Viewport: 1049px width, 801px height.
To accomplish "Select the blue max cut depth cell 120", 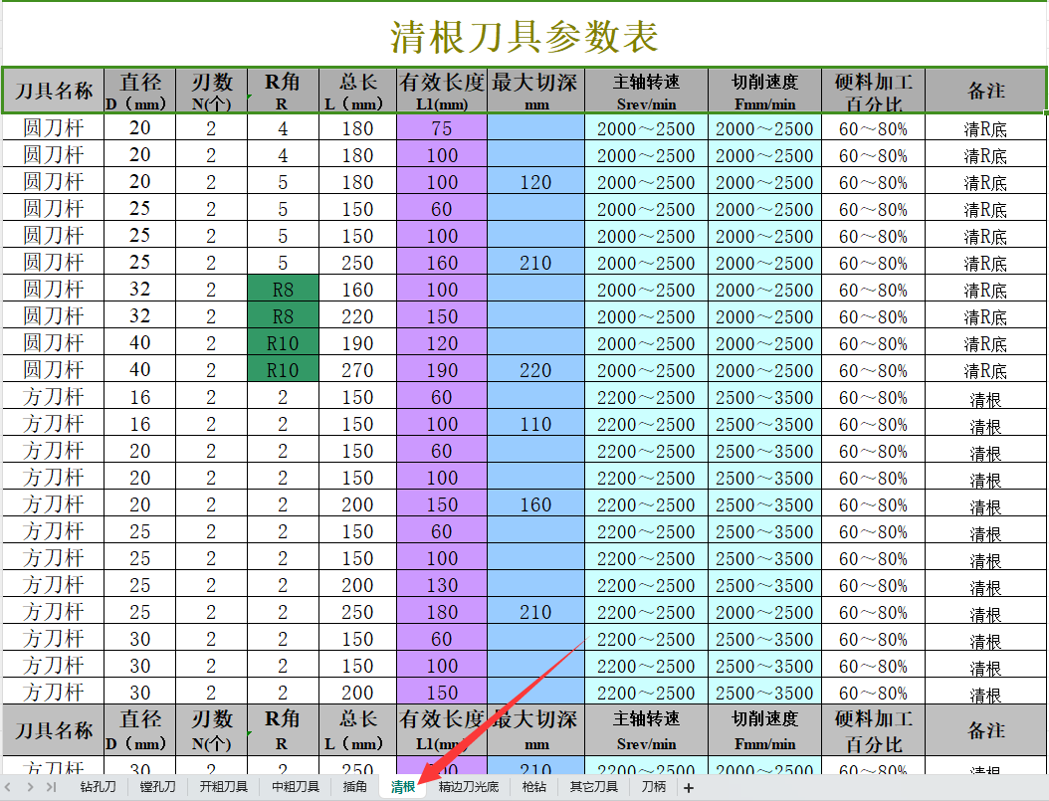I will click(535, 181).
